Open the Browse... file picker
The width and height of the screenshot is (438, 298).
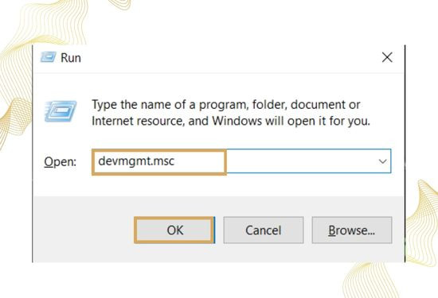coord(352,230)
